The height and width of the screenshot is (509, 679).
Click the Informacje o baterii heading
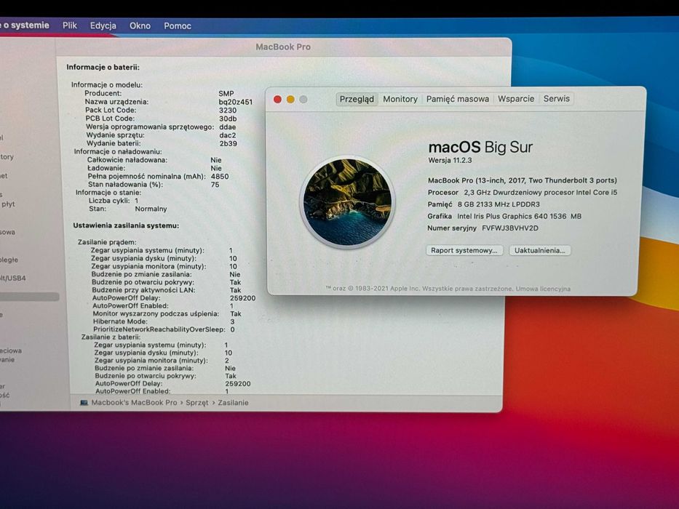[103, 67]
